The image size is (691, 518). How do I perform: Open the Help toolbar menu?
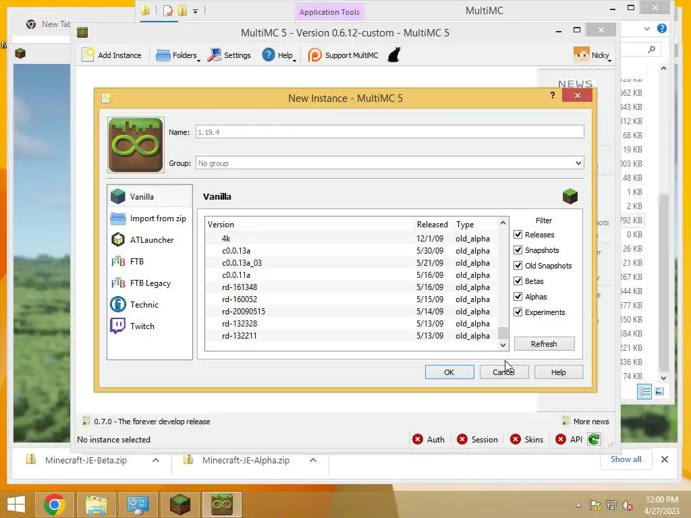[x=279, y=55]
